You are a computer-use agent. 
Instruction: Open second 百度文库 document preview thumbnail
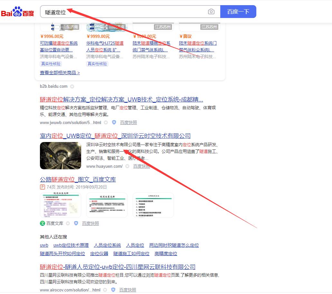[x=107, y=205]
